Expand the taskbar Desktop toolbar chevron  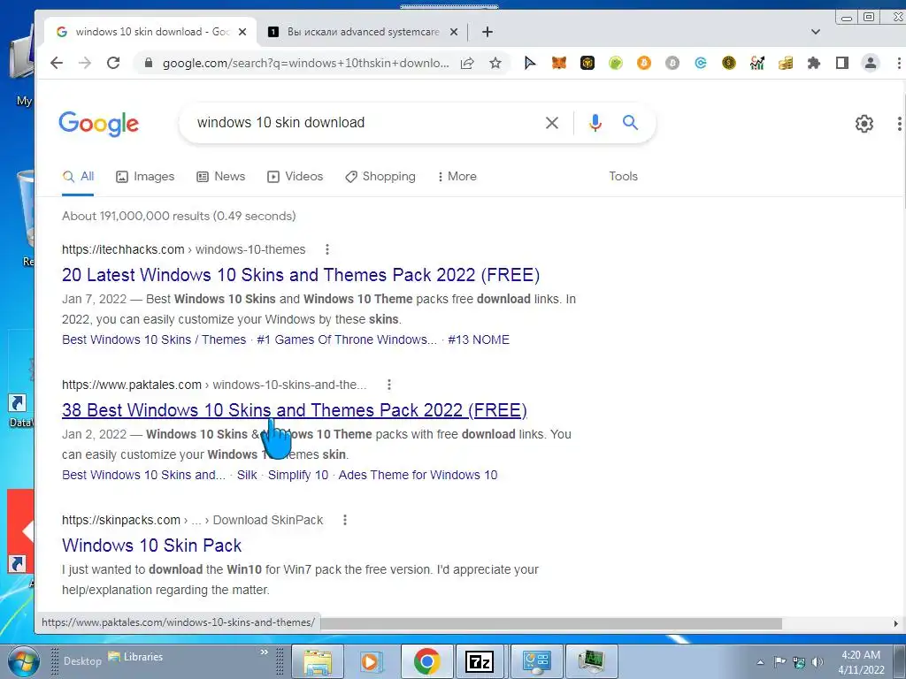point(264,652)
